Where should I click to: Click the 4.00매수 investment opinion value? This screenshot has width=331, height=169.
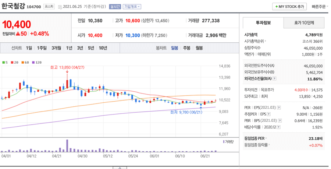click(301, 90)
